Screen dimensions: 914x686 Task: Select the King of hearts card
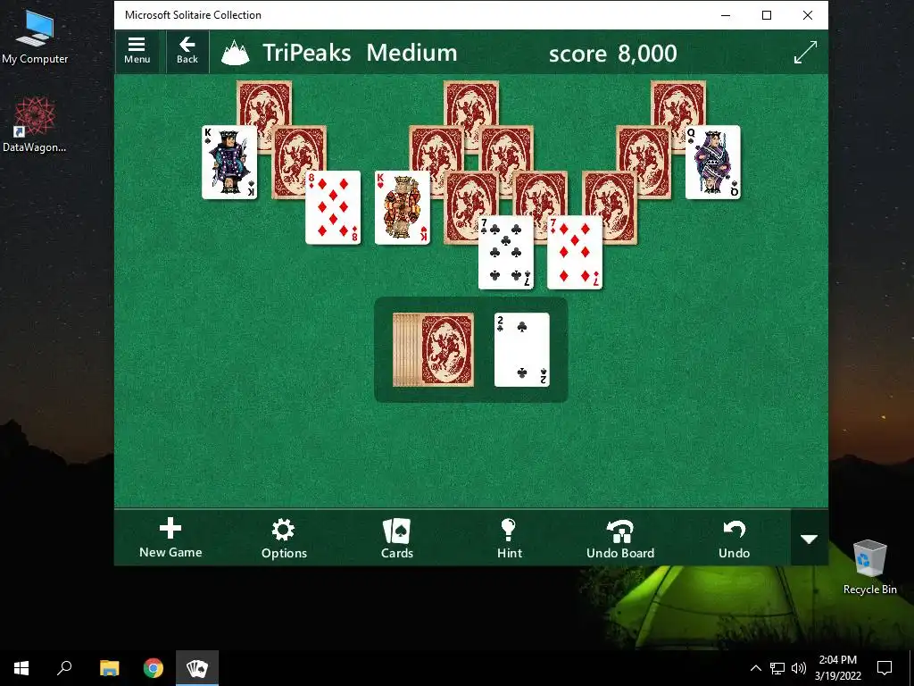[x=403, y=207]
